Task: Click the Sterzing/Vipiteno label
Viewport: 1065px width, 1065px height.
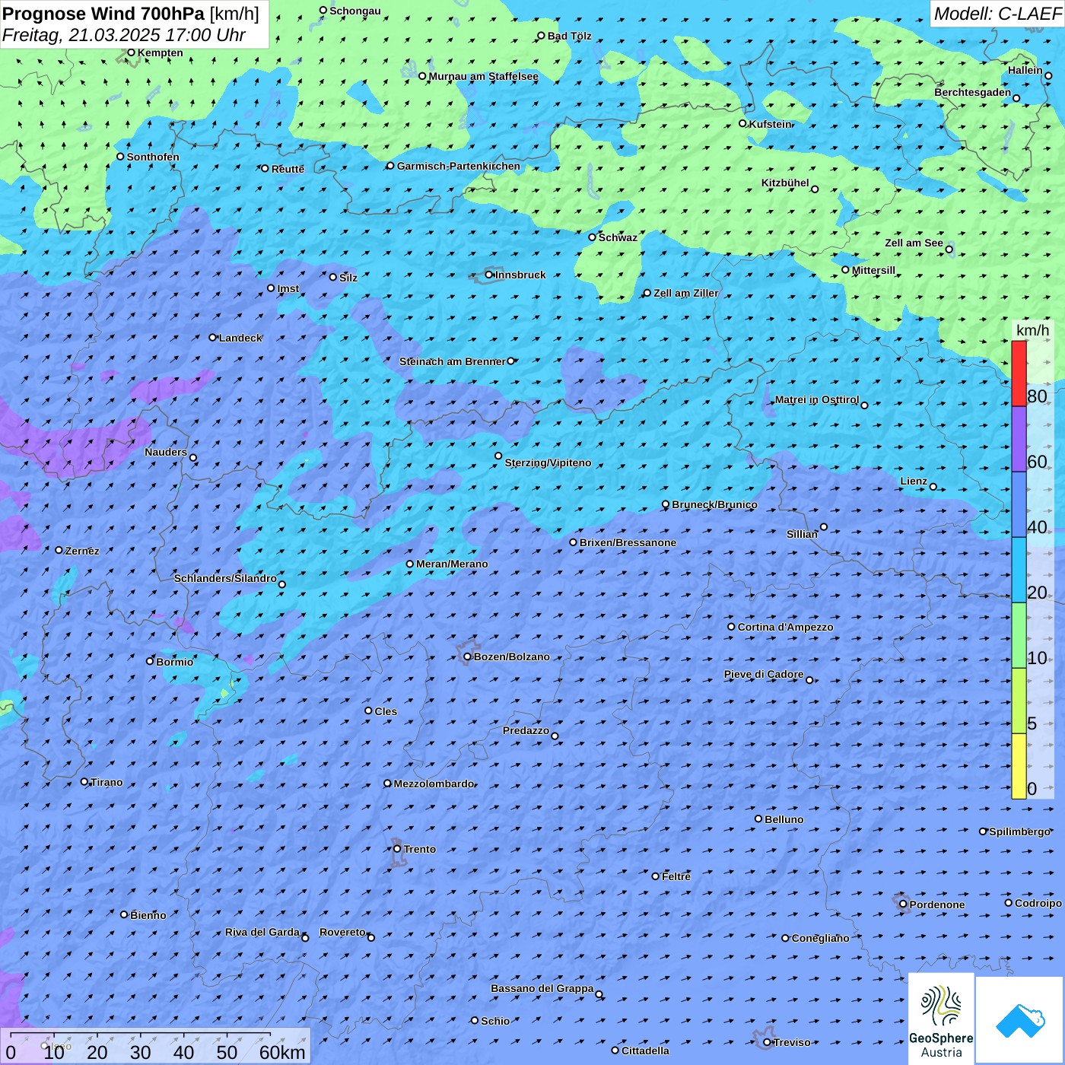Action: pyautogui.click(x=548, y=463)
